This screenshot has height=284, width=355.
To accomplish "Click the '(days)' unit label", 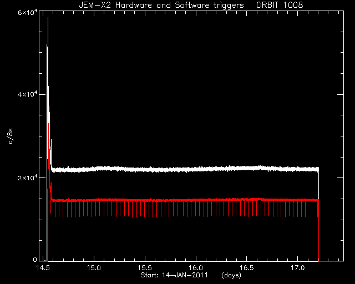I will (x=231, y=275).
